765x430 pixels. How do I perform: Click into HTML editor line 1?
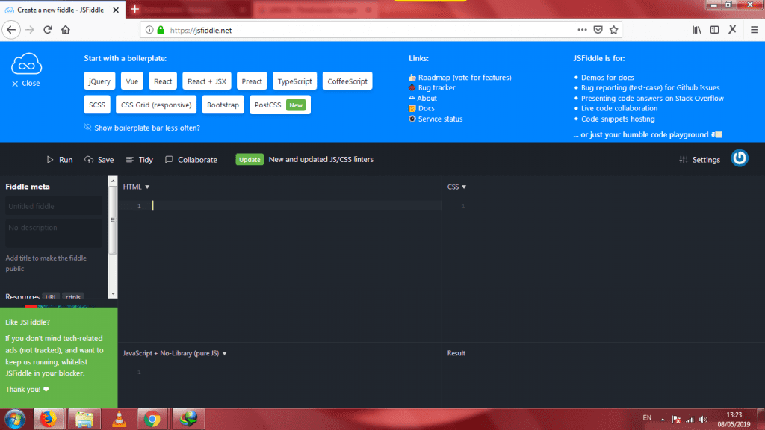pyautogui.click(x=297, y=206)
